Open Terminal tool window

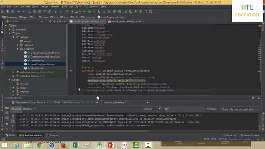[x=53, y=135]
